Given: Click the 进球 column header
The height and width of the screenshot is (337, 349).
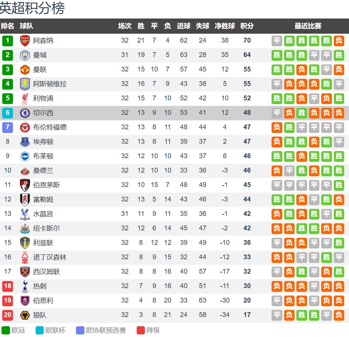Looking at the screenshot, I should pyautogui.click(x=184, y=26).
